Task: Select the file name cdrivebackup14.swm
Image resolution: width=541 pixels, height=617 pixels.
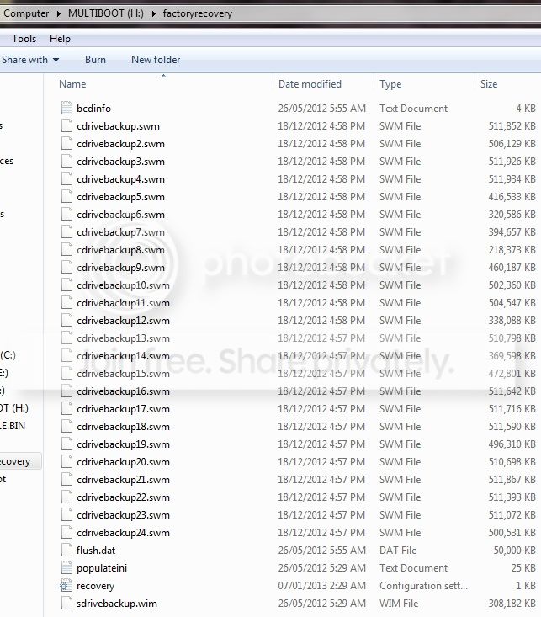Action: (123, 356)
